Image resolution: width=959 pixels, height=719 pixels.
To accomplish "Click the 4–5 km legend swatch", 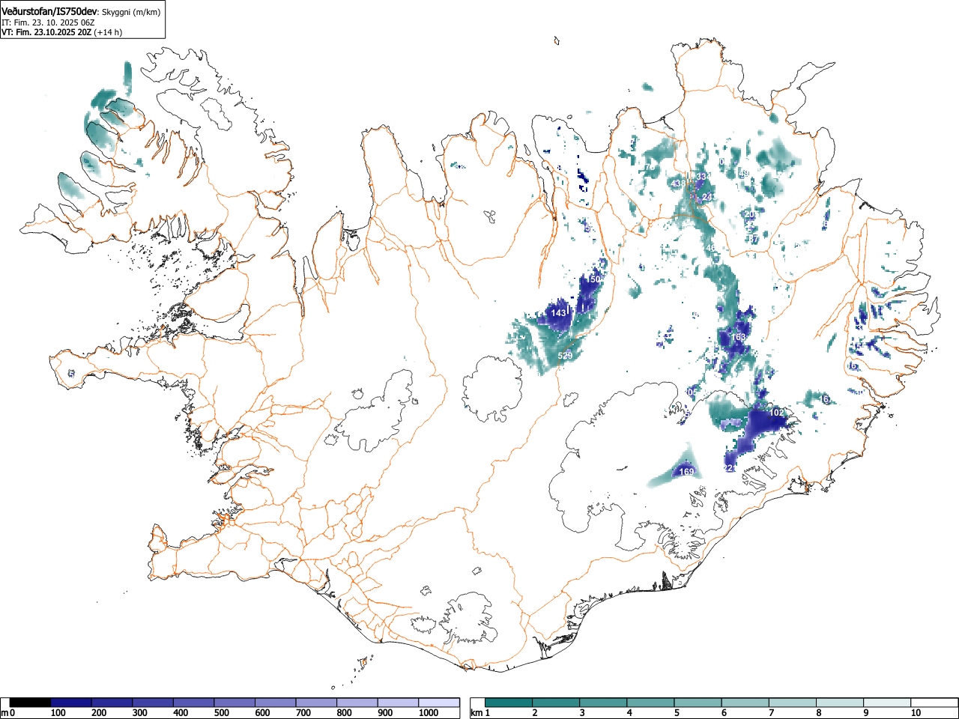I will click(x=651, y=703).
